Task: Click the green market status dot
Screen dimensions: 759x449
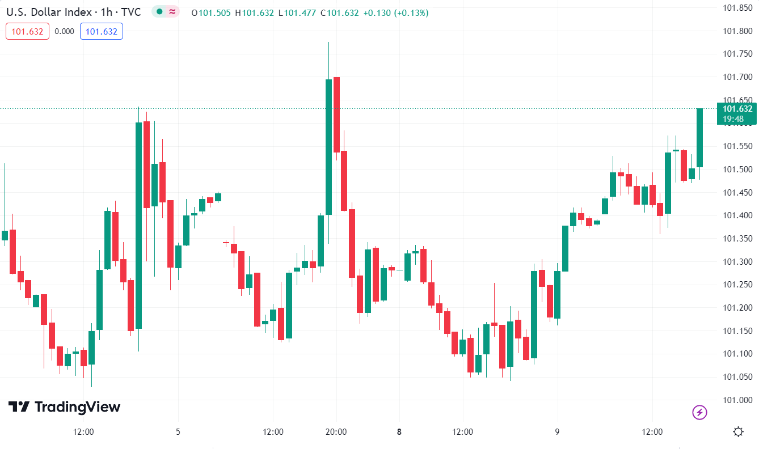Action: click(159, 12)
